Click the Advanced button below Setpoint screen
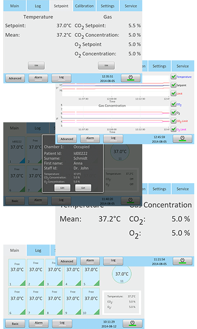The width and height of the screenshot is (197, 329). [x=15, y=78]
